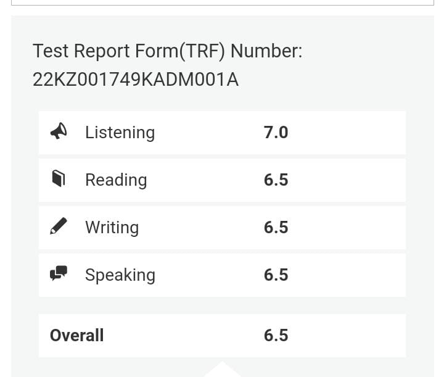Click the Writing score 6.5

coord(276,228)
